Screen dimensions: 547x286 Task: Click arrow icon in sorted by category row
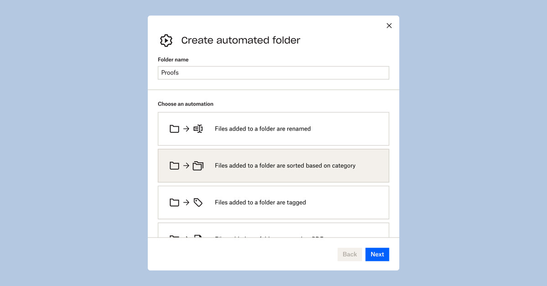pyautogui.click(x=186, y=166)
